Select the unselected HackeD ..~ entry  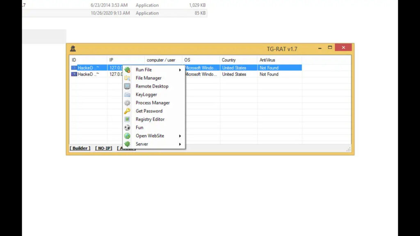tap(89, 75)
